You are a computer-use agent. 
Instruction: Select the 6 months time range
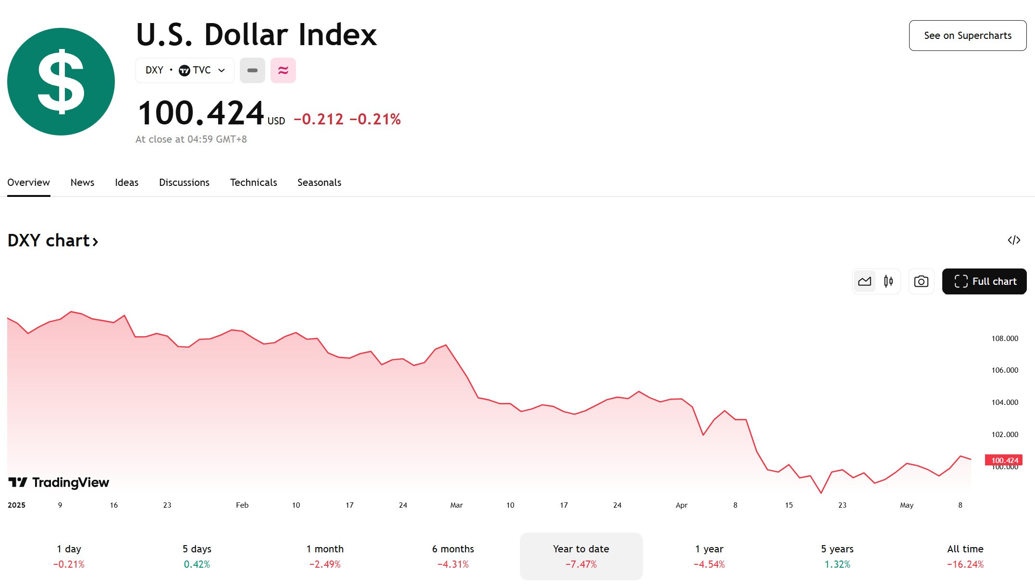[453, 556]
